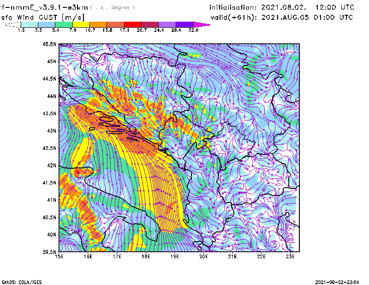Pick the light cyan 1.6–3.3 legend swatch
Image resolution: width=369 pixels, height=285 pixels.
tap(30, 24)
